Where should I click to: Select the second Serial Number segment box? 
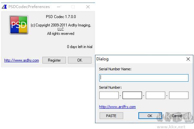tap(132, 95)
